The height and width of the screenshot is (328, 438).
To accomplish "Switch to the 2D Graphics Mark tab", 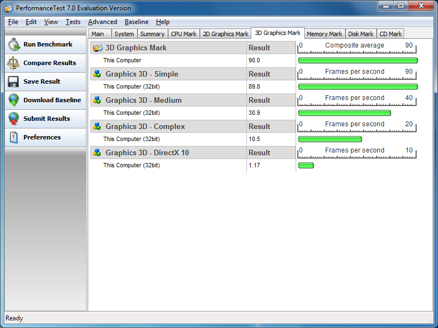I will 226,34.
